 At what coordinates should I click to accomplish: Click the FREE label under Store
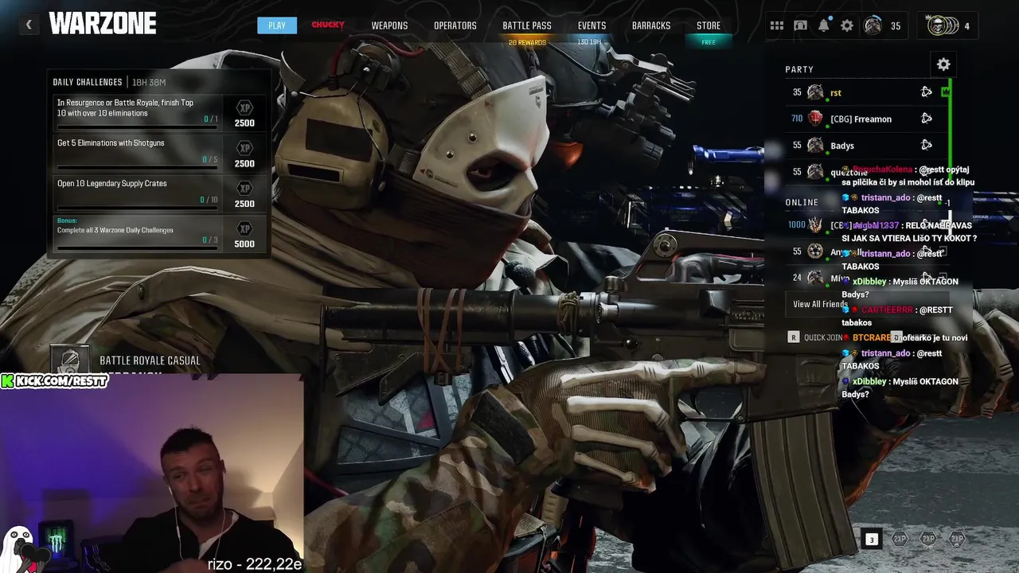click(709, 42)
